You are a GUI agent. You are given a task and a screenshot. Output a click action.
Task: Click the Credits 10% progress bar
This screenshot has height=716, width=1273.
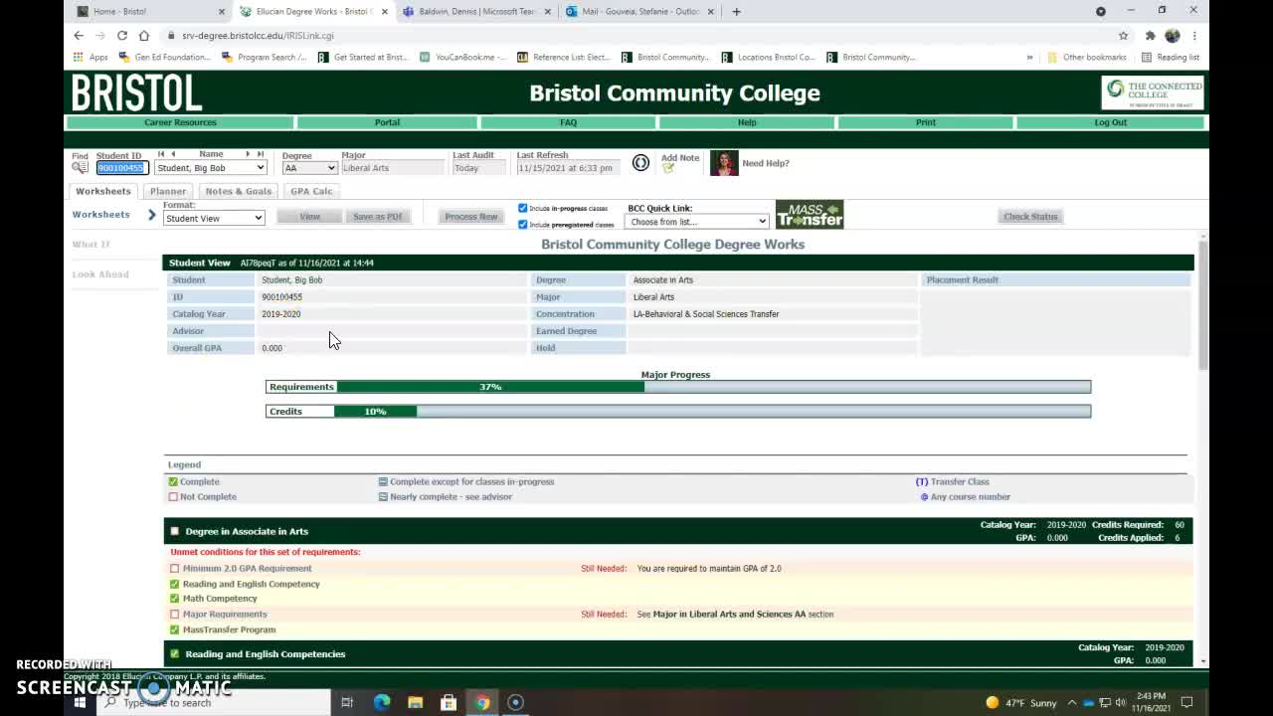[x=678, y=411]
